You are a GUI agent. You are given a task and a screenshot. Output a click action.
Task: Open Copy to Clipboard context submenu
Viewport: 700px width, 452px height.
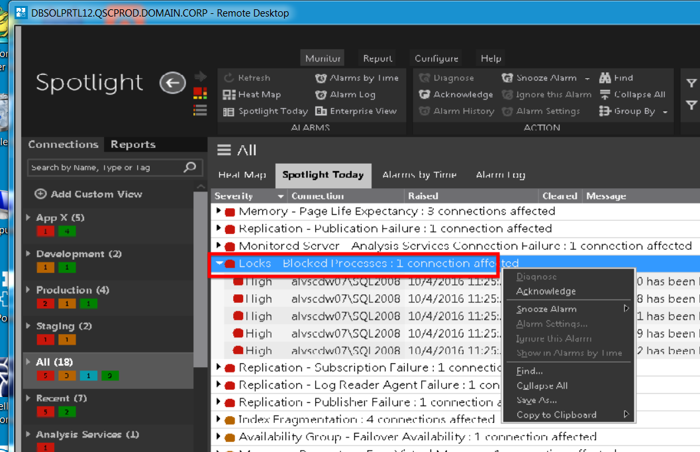pos(568,415)
